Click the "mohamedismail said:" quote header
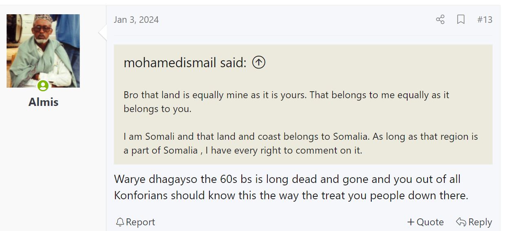The height and width of the screenshot is (231, 516). (185, 62)
